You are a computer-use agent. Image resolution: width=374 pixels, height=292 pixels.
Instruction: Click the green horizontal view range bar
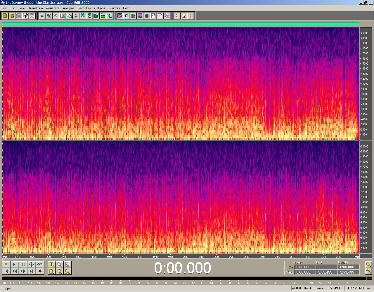tap(181, 24)
